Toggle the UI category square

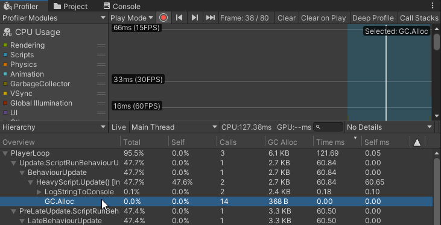(5, 112)
